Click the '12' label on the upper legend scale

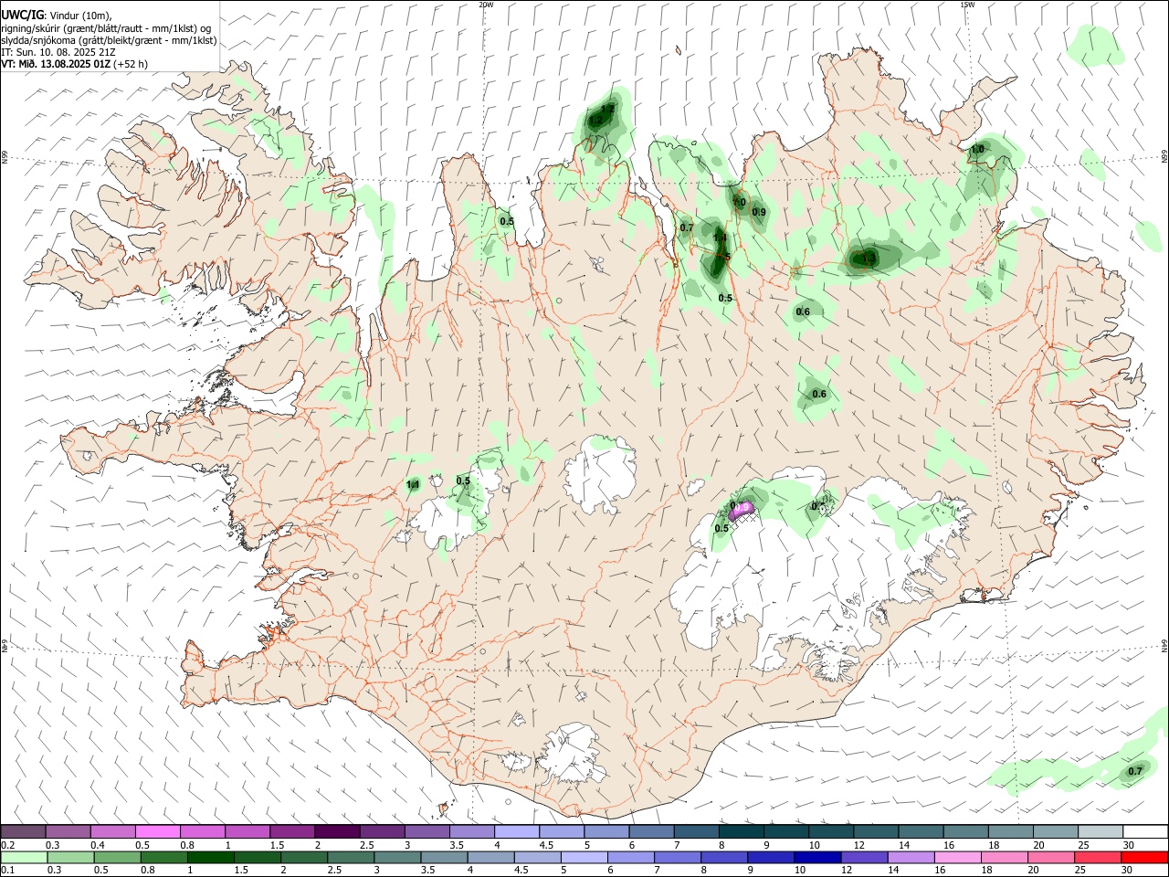pyautogui.click(x=858, y=845)
